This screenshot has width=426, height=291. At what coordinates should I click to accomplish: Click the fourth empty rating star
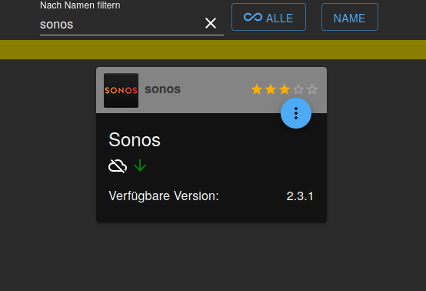coord(298,89)
